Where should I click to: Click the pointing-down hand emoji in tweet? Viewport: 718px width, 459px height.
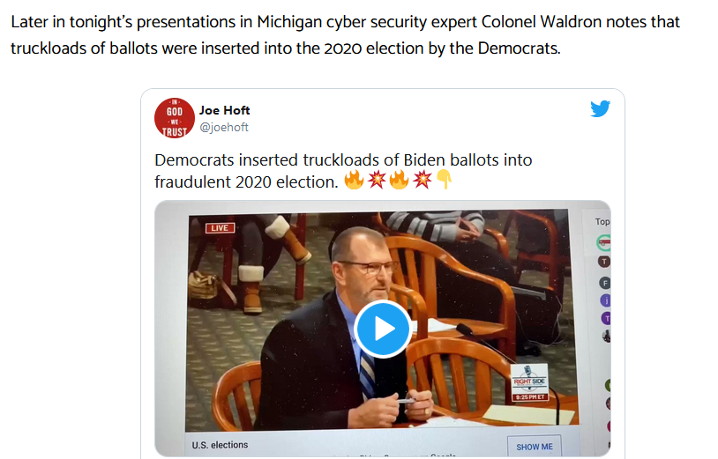445,180
